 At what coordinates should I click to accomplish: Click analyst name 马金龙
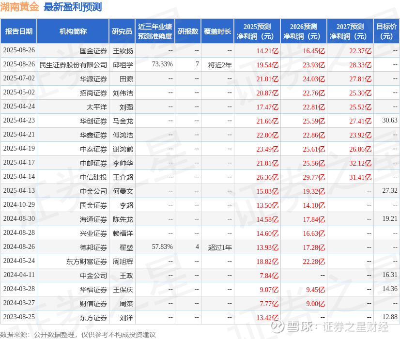123,121
